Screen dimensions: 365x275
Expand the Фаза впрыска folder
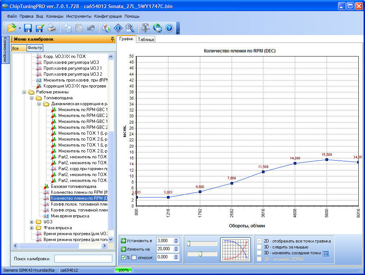click(x=32, y=228)
